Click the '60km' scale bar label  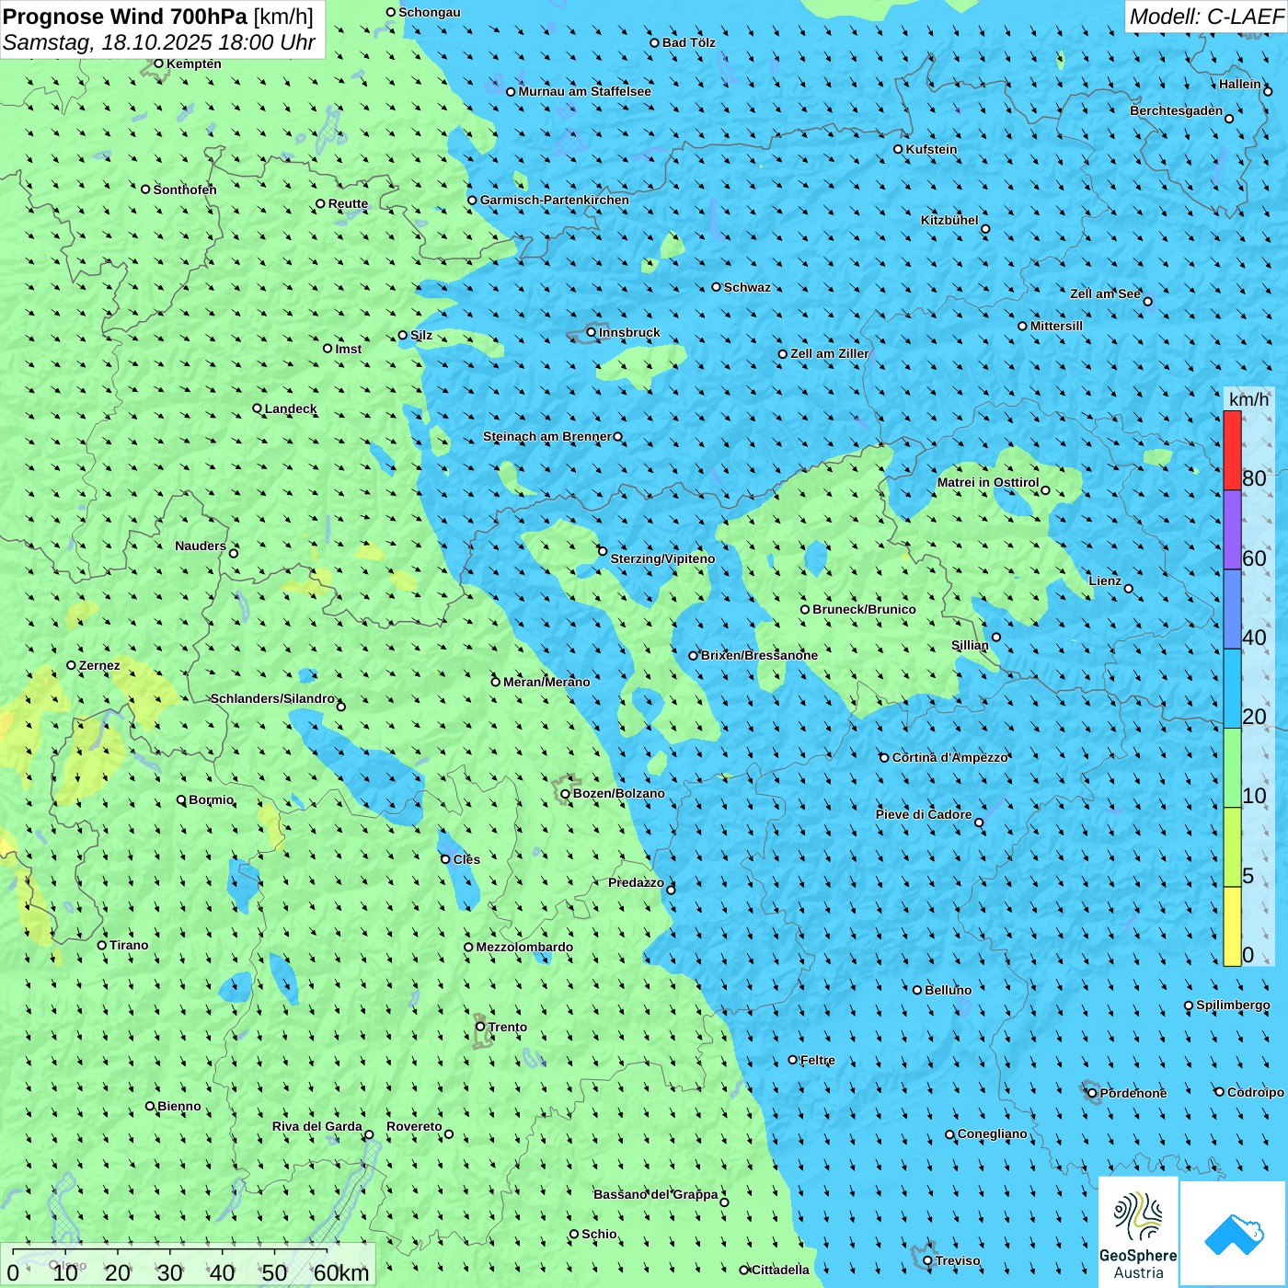click(341, 1273)
